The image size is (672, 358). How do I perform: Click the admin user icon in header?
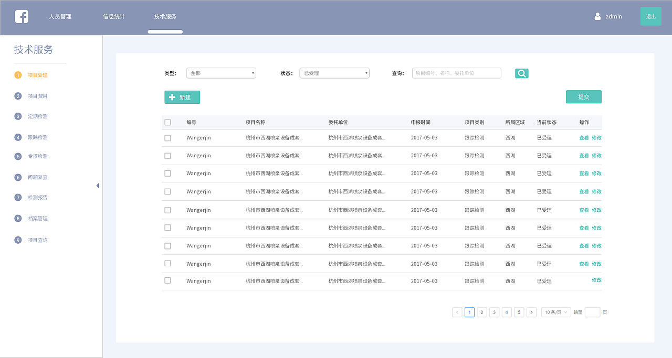click(597, 16)
